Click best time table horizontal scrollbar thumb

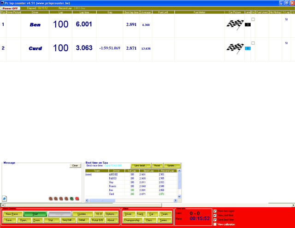pyautogui.click(x=102, y=200)
